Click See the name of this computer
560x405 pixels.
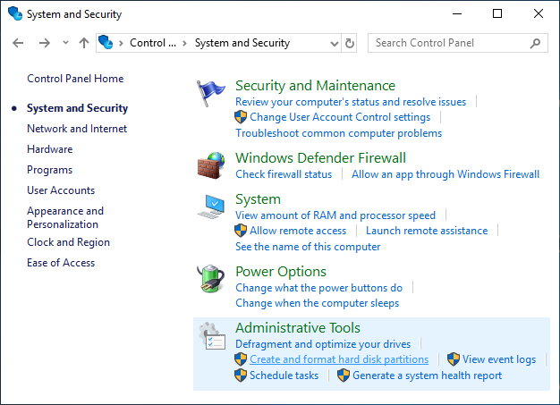308,247
